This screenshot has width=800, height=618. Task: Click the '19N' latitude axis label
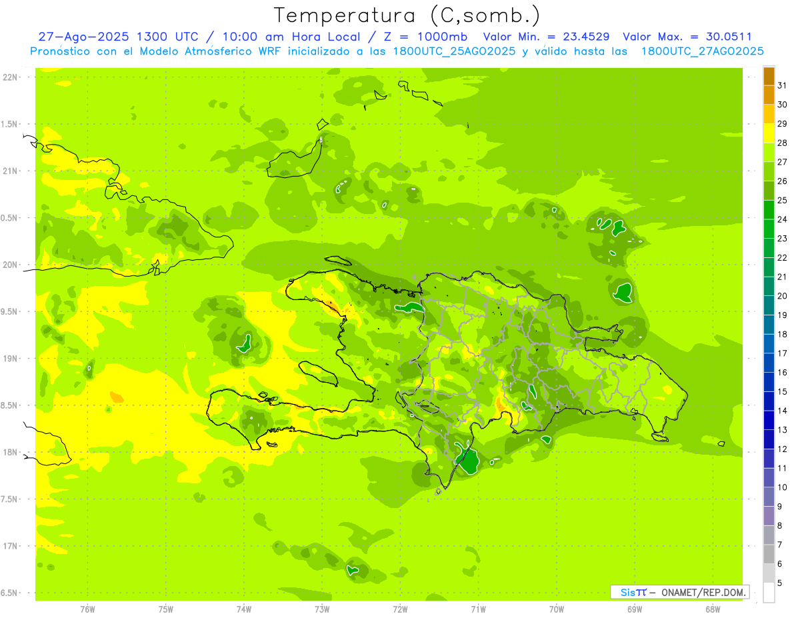11,359
